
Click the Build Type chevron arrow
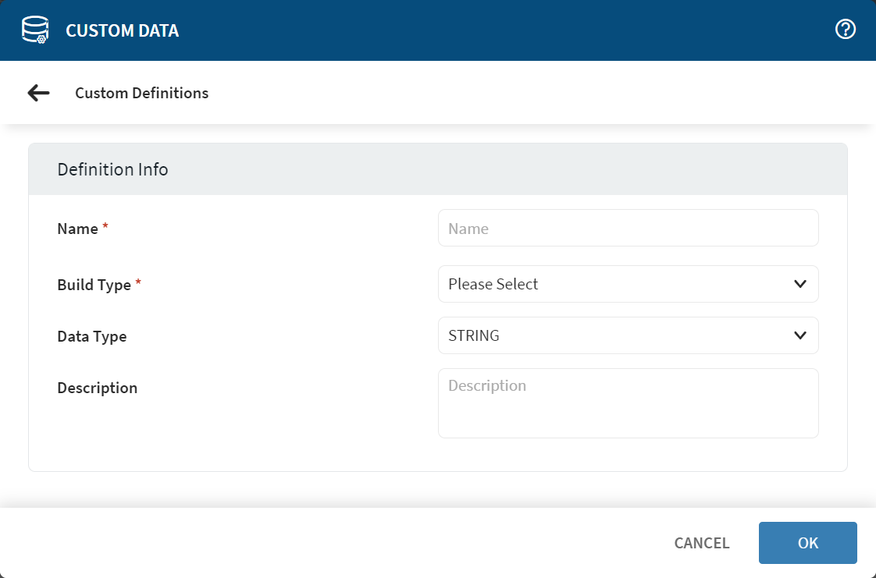click(800, 284)
